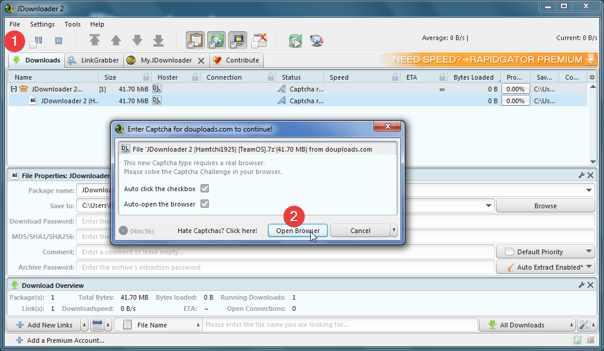Collapse the JDownloader 2 package row
This screenshot has width=604, height=351.
[14, 89]
